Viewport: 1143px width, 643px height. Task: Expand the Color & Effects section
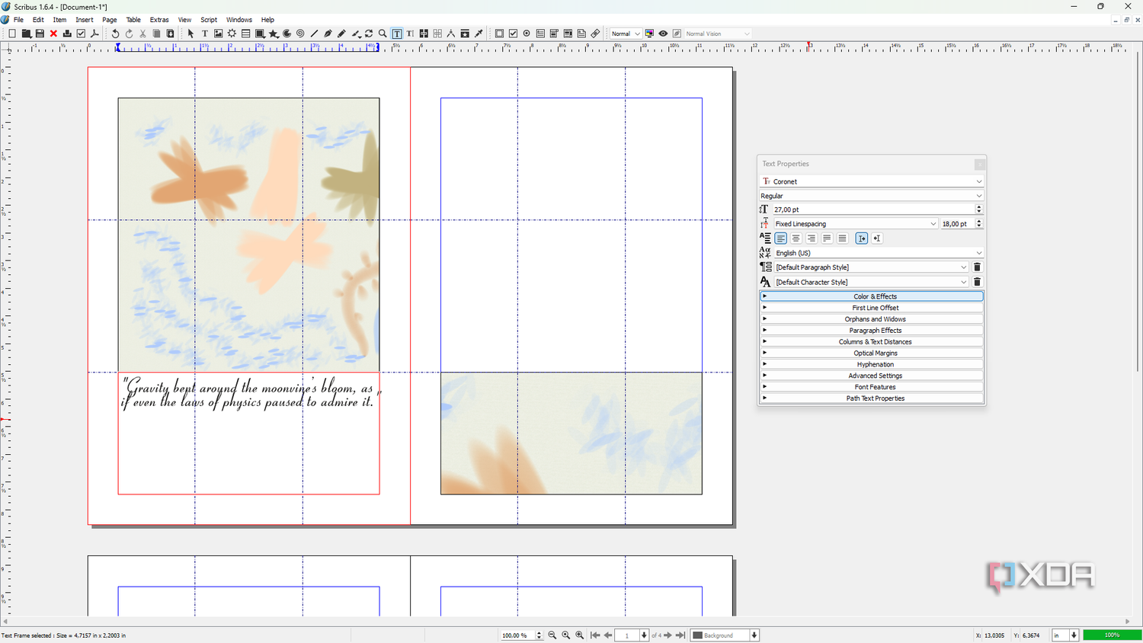pos(872,296)
